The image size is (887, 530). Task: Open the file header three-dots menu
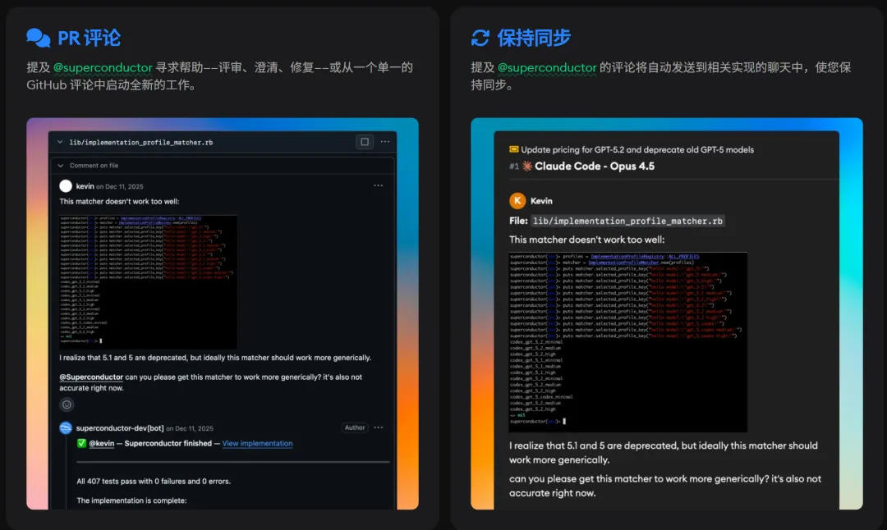click(x=385, y=142)
